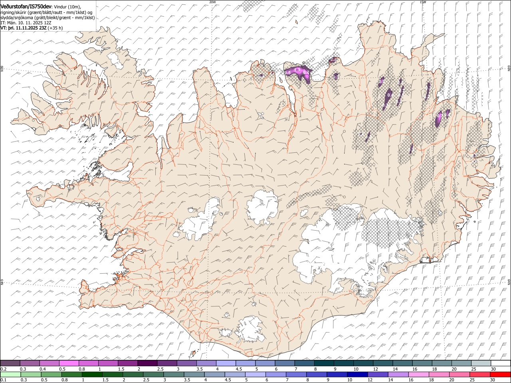Screen dimensions: 511x383
Task: Pick the lower legend swatch labeled 12
Action: tap(377, 374)
